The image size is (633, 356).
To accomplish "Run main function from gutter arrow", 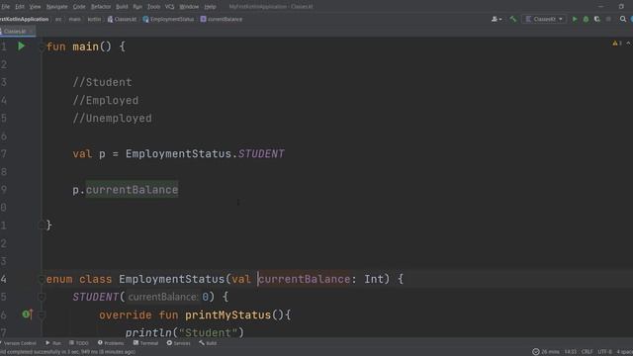I will click(21, 46).
